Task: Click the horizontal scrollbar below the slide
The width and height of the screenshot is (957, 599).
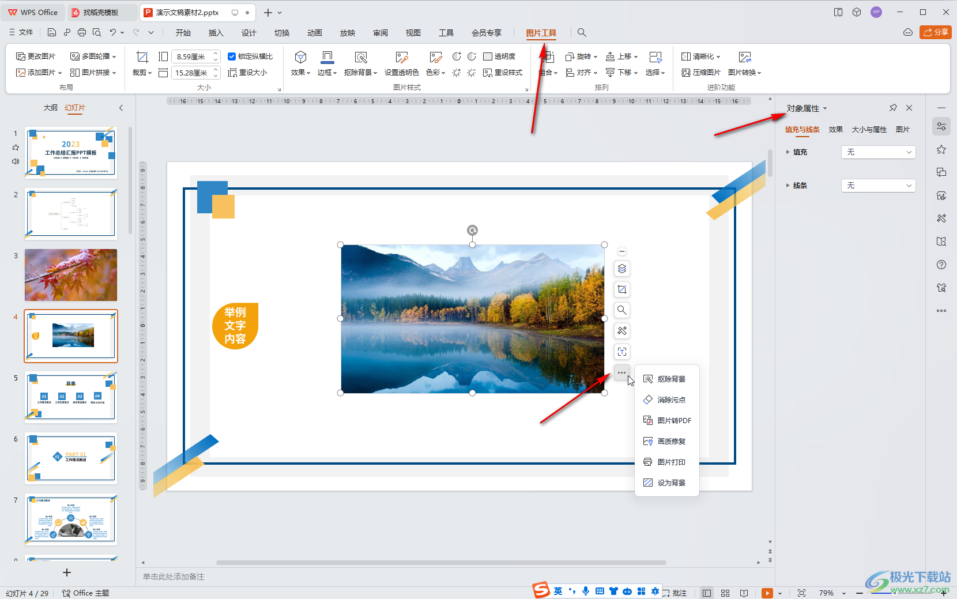Action: tap(441, 563)
